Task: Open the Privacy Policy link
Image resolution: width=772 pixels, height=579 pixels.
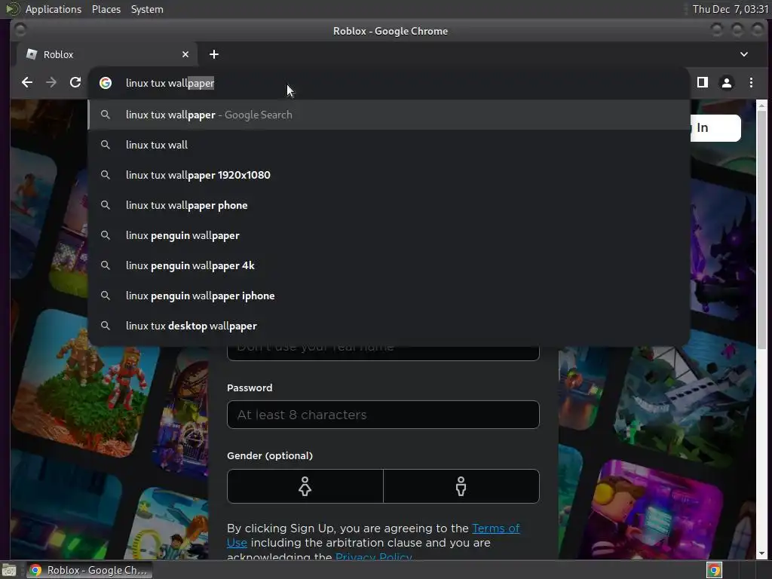Action: (373, 556)
